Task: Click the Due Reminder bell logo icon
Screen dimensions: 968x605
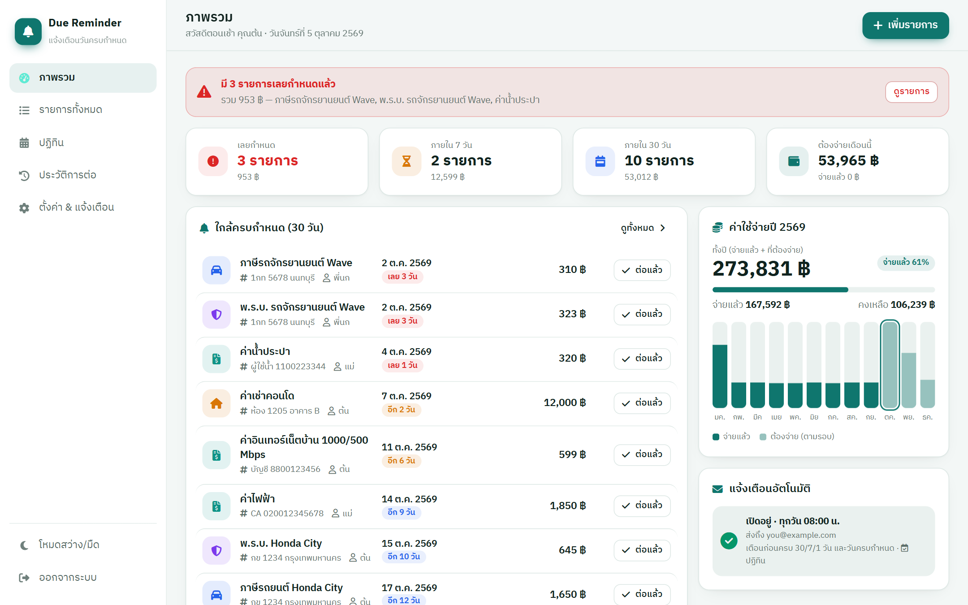Action: point(28,31)
